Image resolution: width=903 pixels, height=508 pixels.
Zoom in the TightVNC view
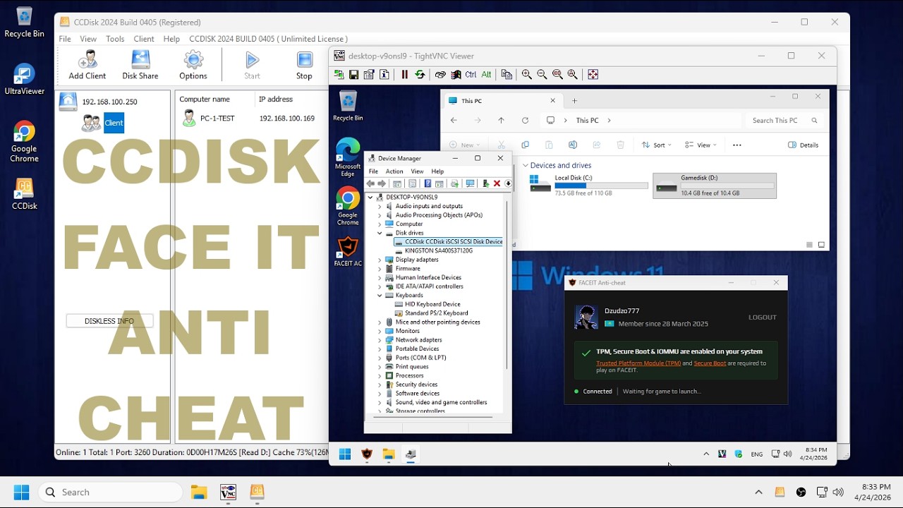coord(527,74)
